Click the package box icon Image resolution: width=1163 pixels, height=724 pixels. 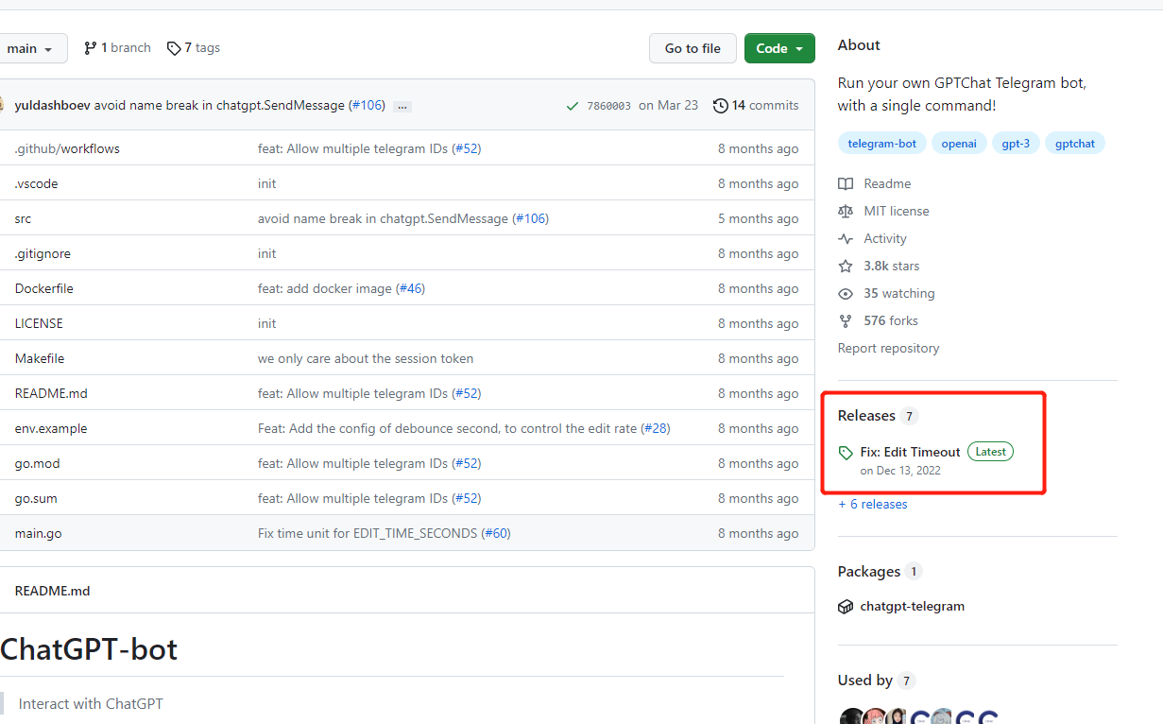click(x=846, y=607)
